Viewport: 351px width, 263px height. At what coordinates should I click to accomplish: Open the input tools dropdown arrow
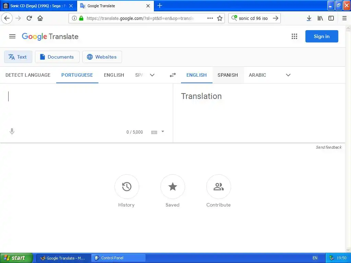click(x=163, y=131)
